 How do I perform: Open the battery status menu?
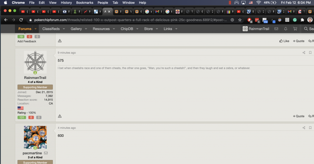[270, 2]
